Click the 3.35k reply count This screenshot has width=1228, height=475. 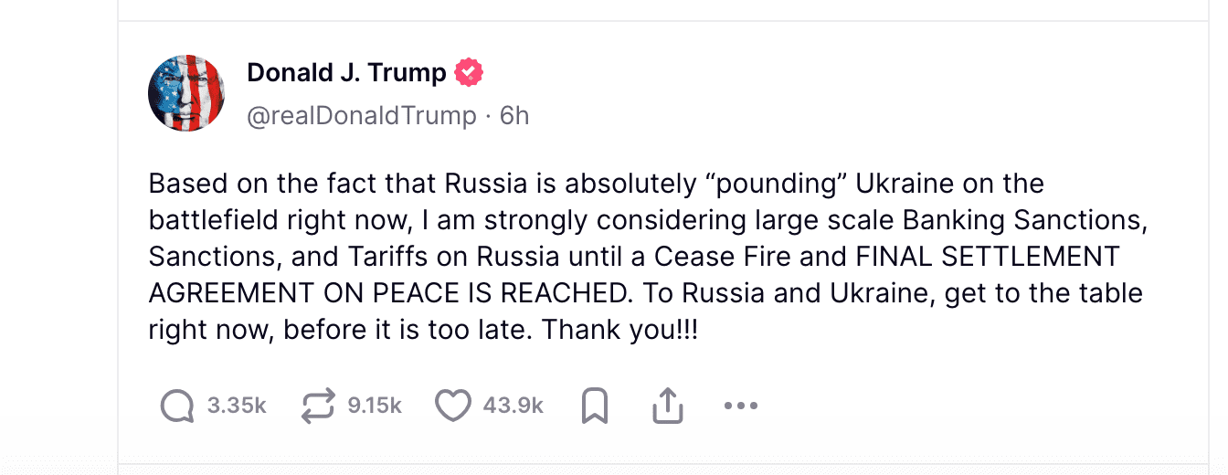(237, 406)
